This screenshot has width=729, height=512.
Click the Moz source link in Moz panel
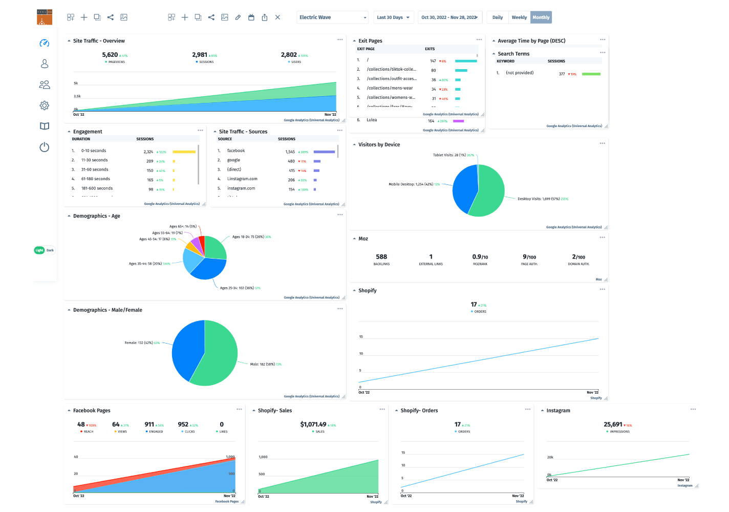[598, 280]
